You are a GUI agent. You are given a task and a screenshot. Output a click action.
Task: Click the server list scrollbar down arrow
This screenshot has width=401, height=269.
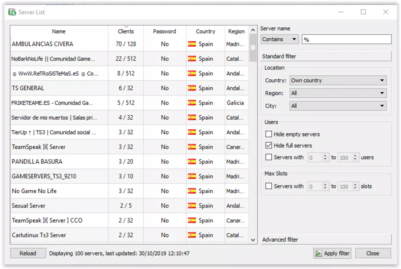(253, 240)
